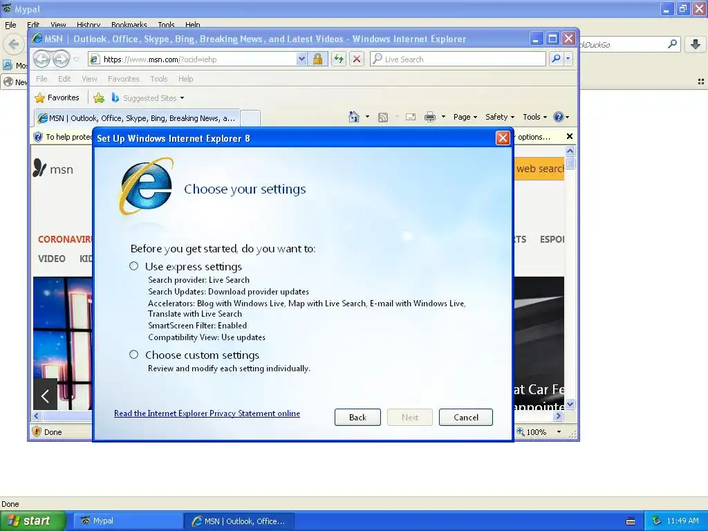Click the IE Stop loading icon
This screenshot has width=708, height=531.
coord(357,59)
